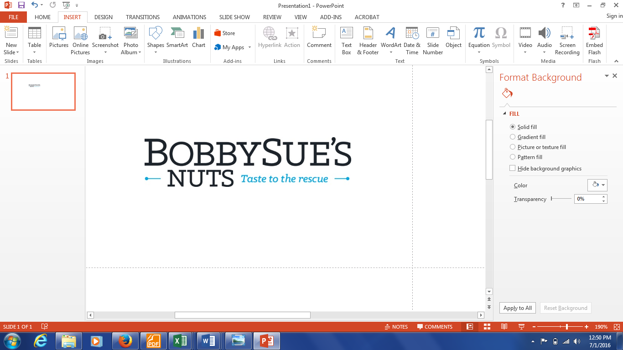Expand the My Apps dropdown

click(x=249, y=47)
